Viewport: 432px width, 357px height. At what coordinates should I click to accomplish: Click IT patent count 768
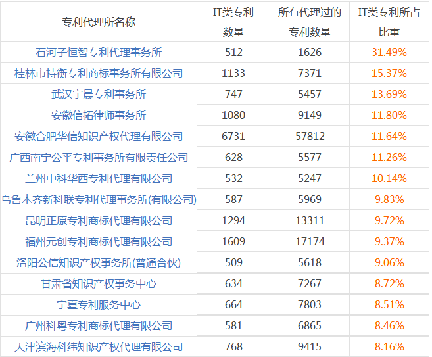[x=233, y=346]
